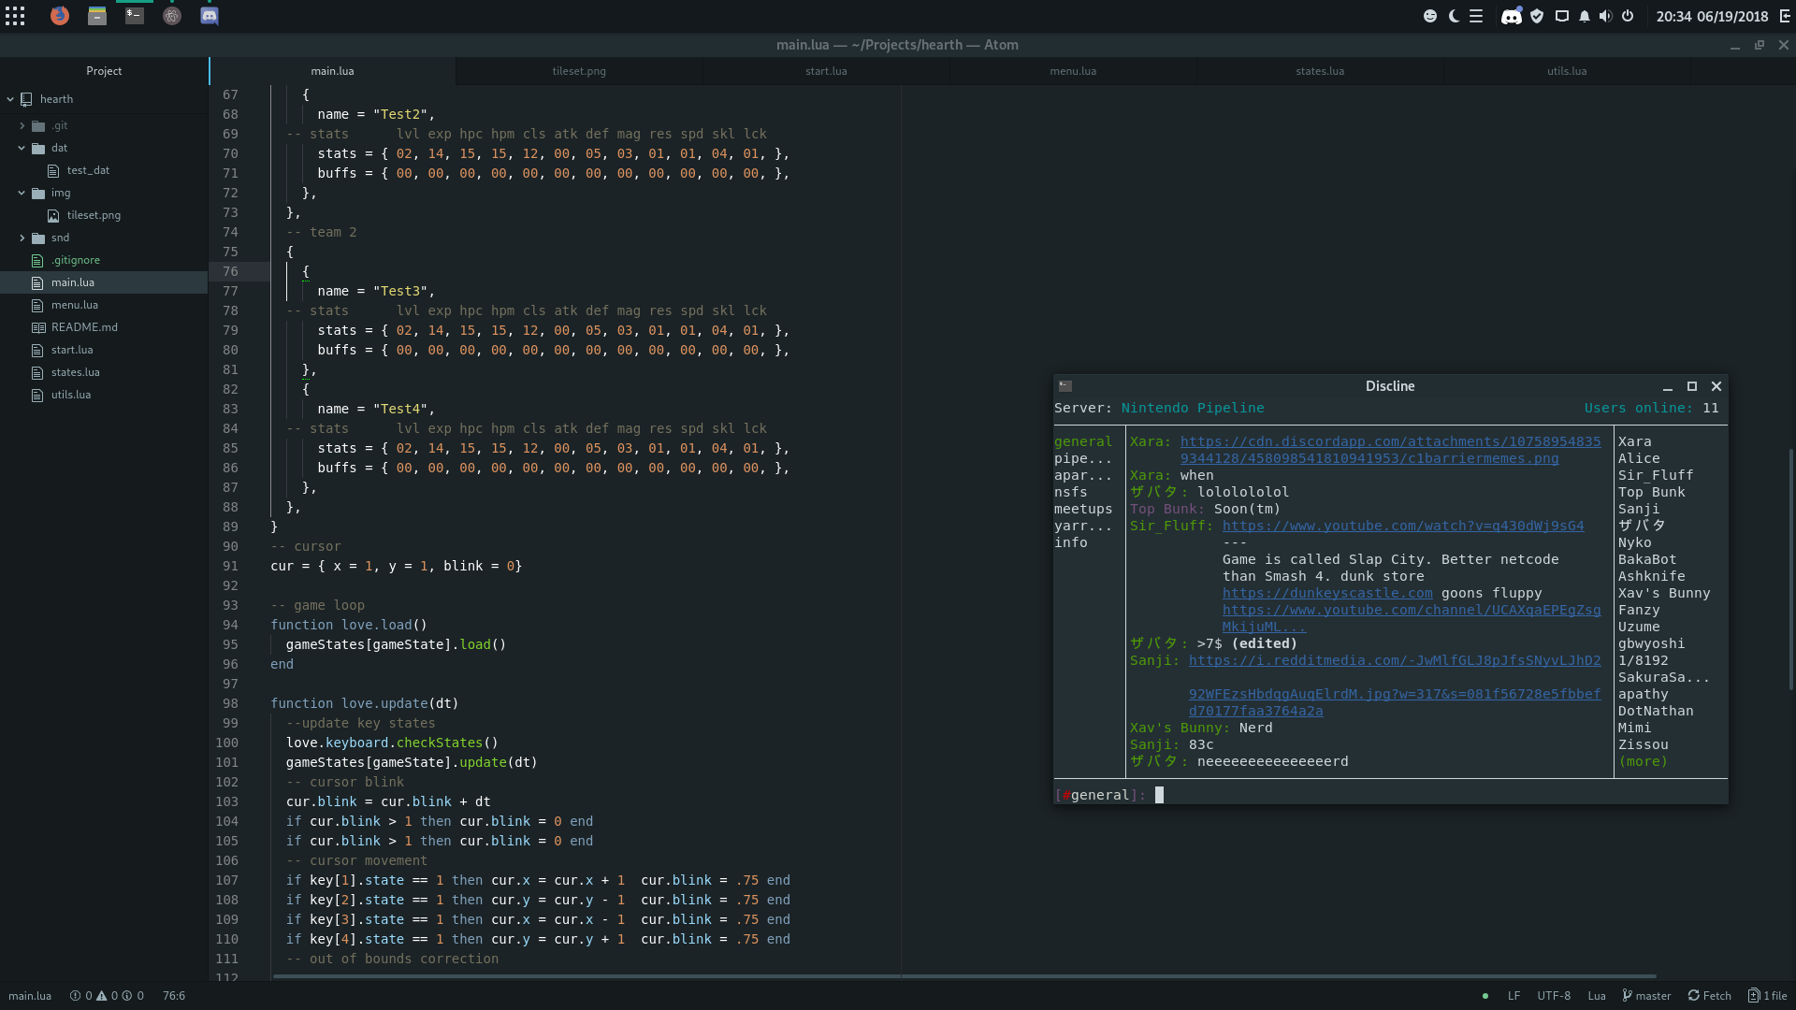Toggle the night mode moon icon

1454,16
